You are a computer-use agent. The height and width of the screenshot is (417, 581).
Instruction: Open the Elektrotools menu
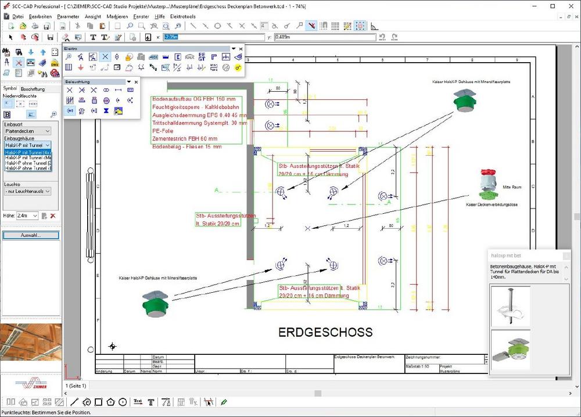coord(182,16)
